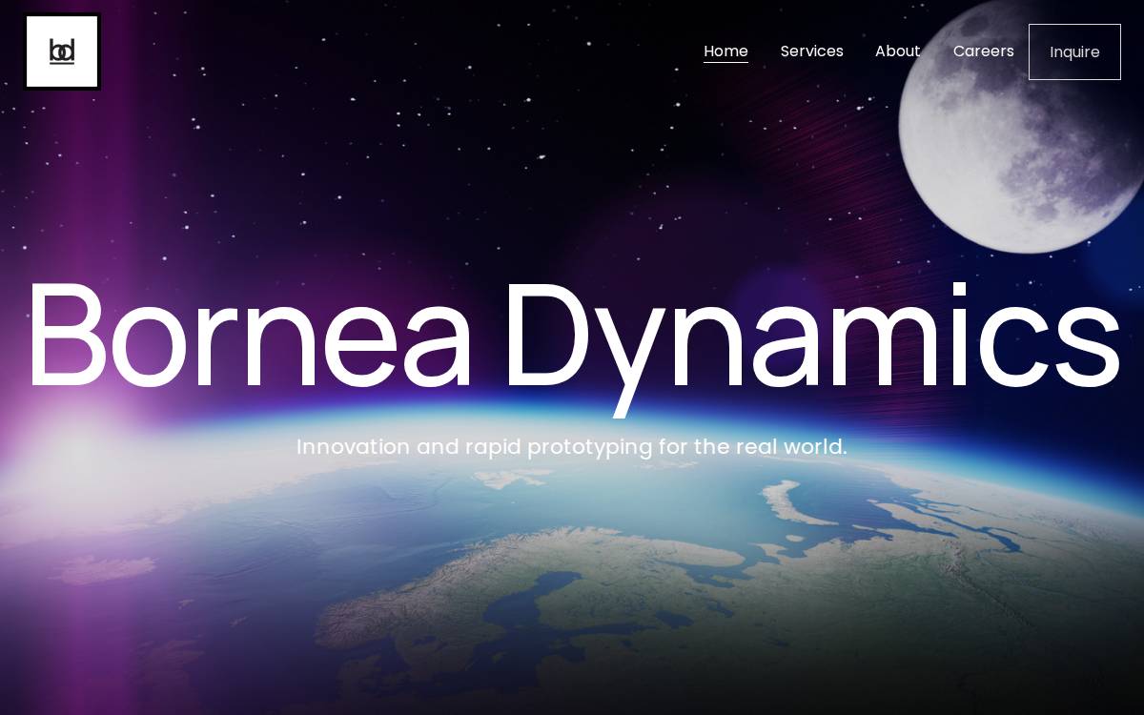Go to the Services page

pos(811,51)
